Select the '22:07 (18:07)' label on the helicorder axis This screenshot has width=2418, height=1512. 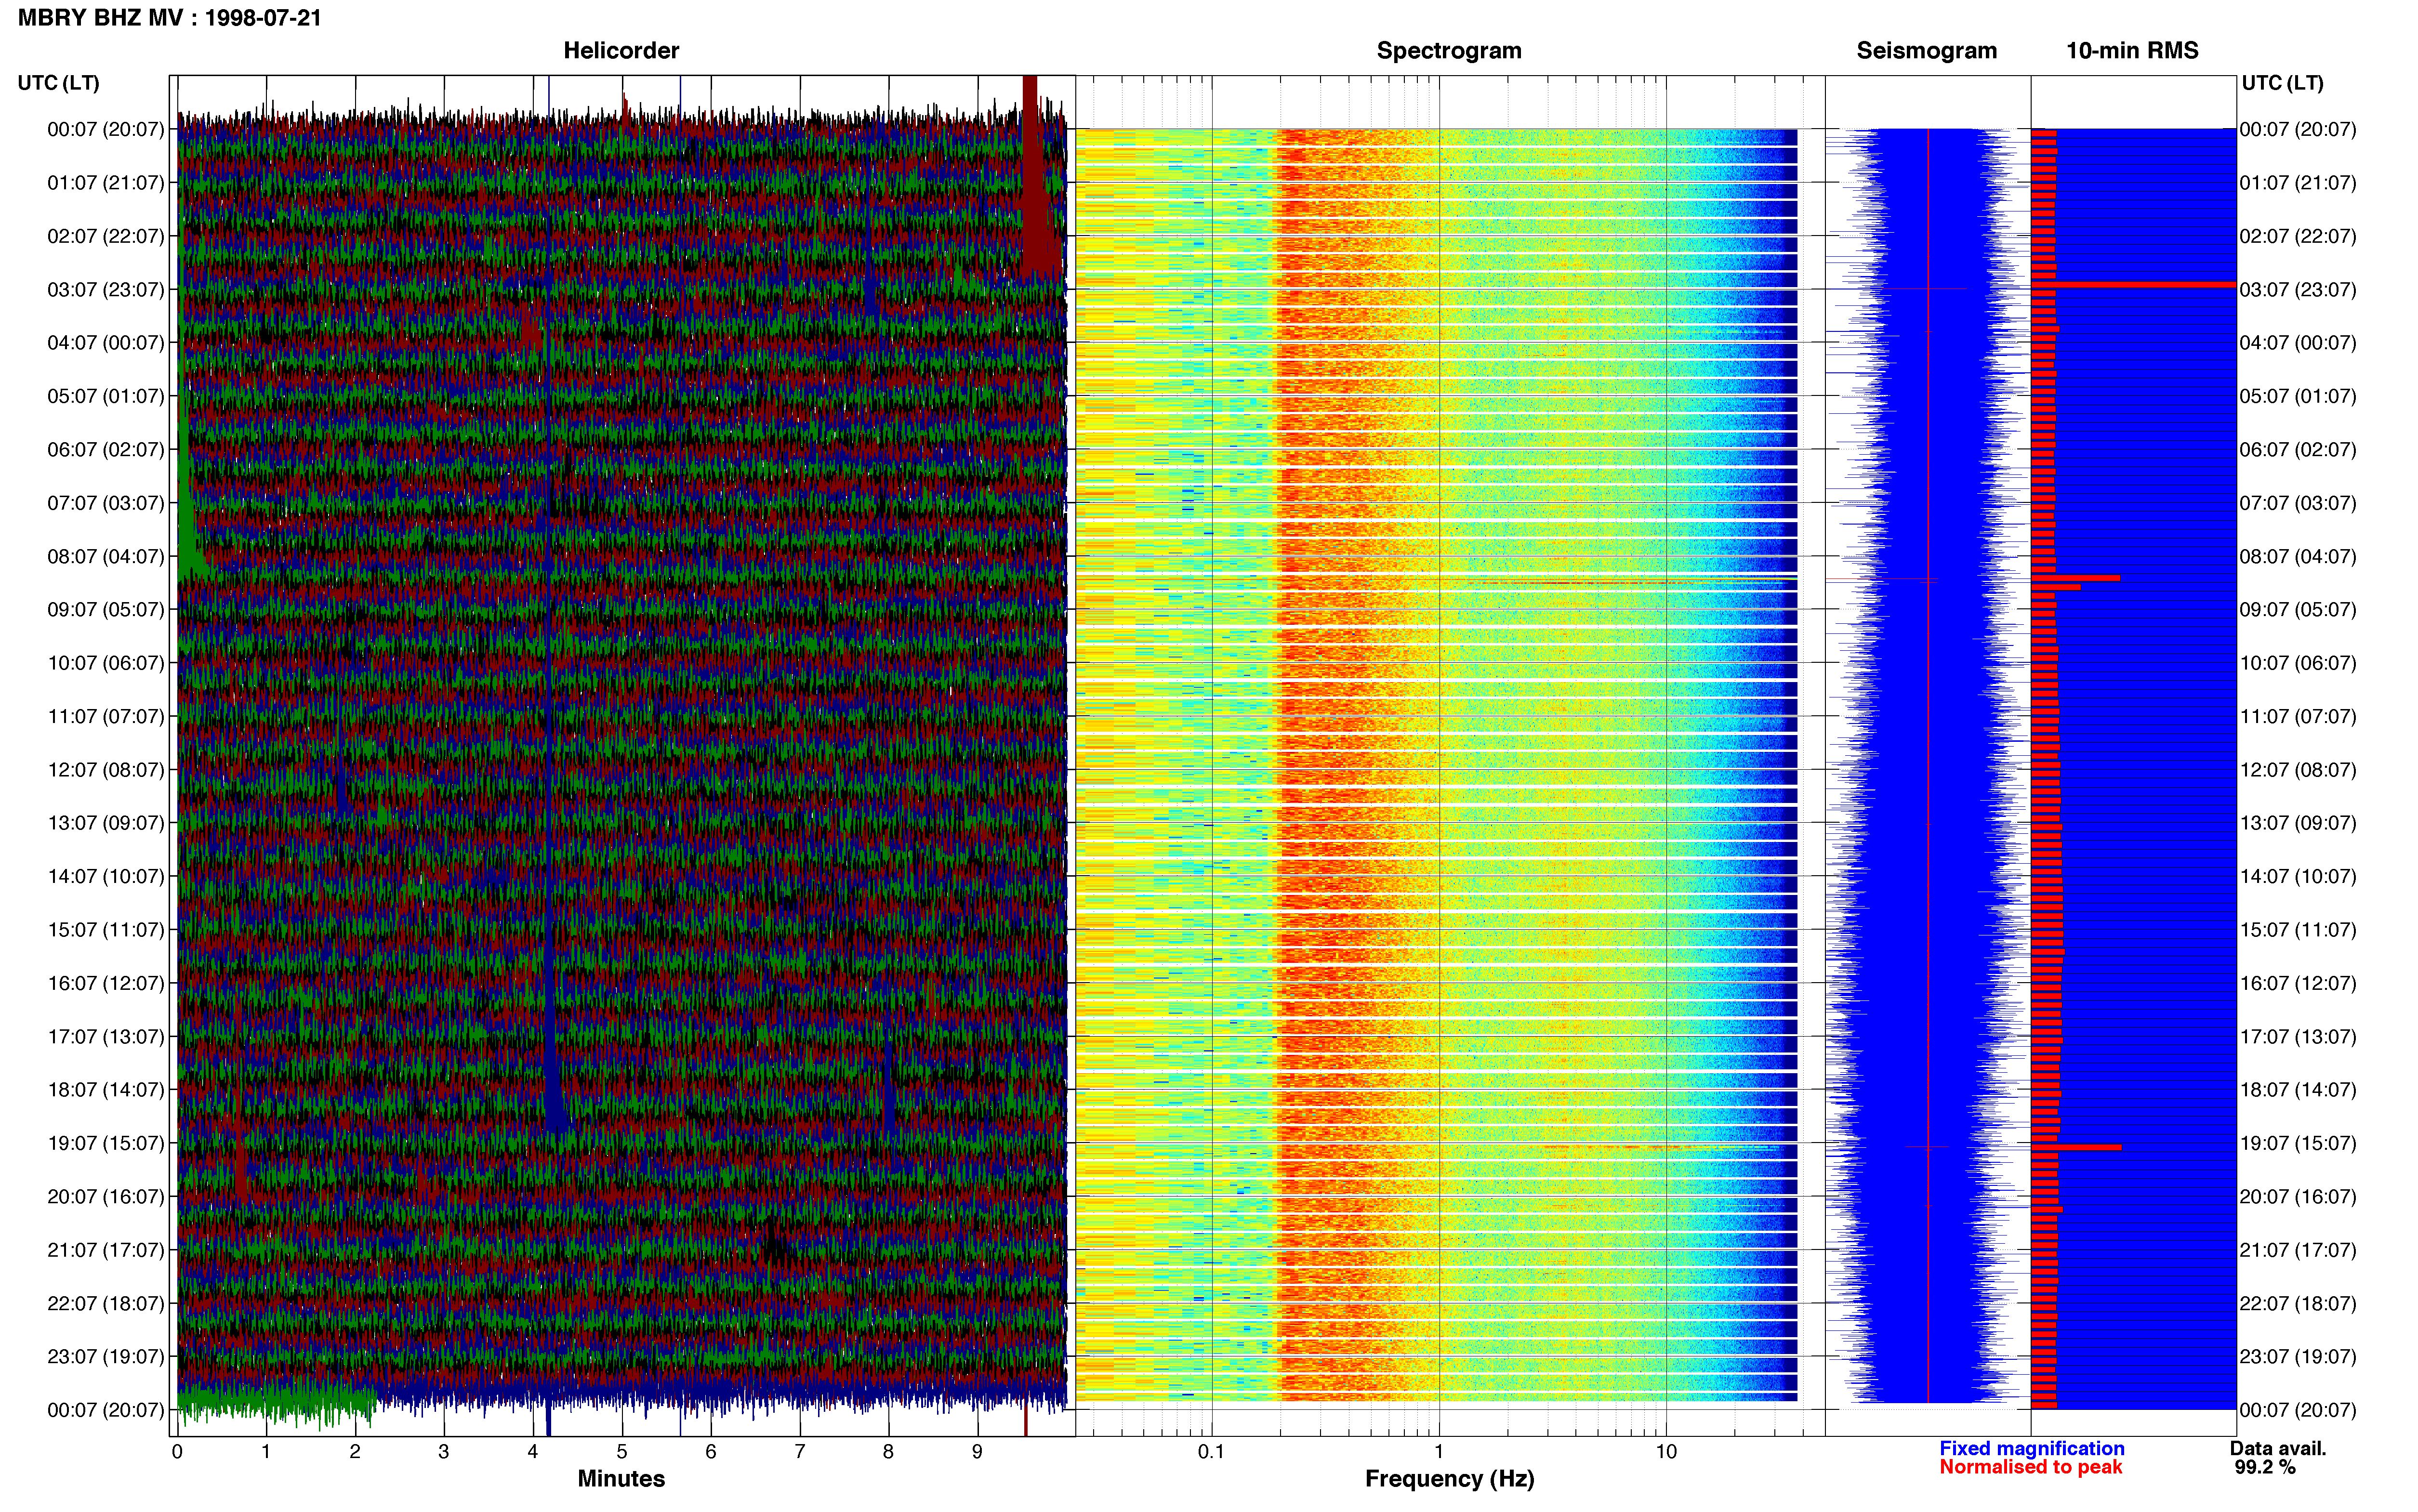(105, 1304)
